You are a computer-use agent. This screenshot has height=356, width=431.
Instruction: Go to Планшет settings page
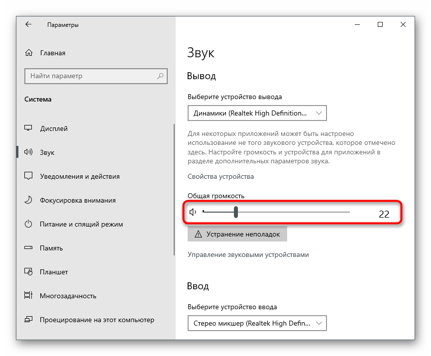[54, 272]
